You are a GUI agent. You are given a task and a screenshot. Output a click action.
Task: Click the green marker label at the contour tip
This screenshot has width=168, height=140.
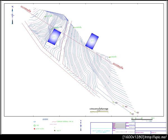tap(114, 57)
